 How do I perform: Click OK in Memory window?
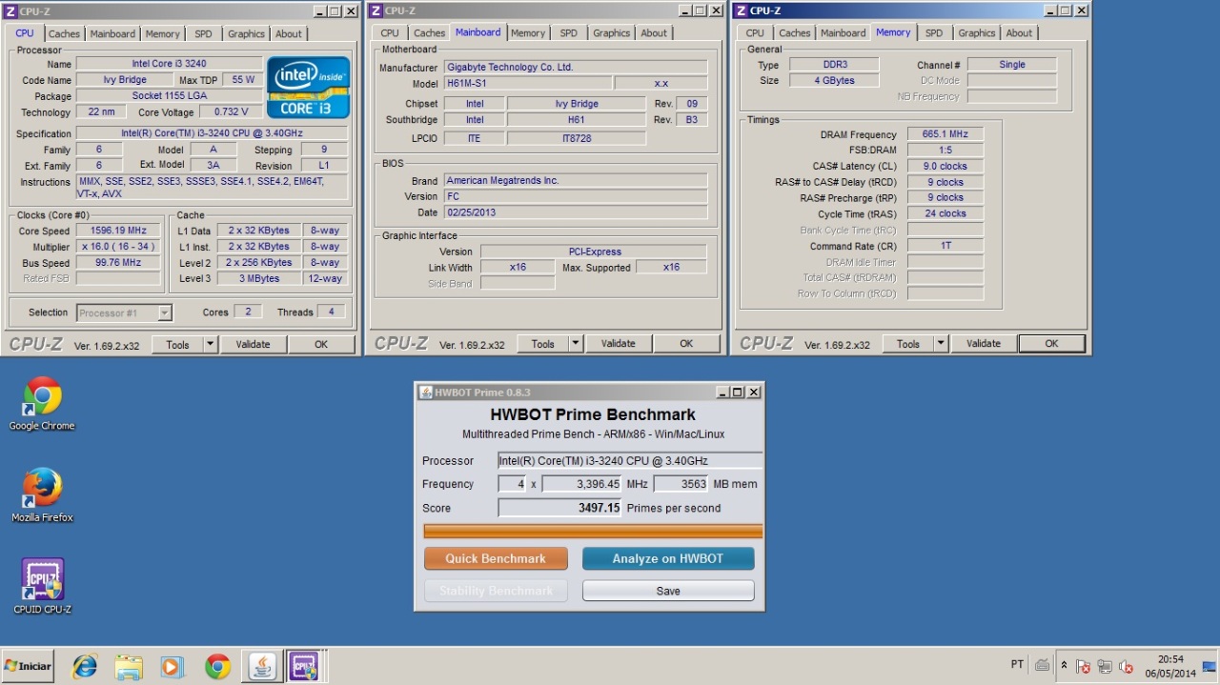click(x=1051, y=344)
